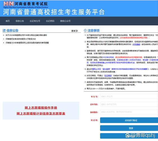Image resolution: width=158 pixels, height=141 pixels.
Task: Open 信息公告 in the navigation bar
Action: [x=20, y=21]
